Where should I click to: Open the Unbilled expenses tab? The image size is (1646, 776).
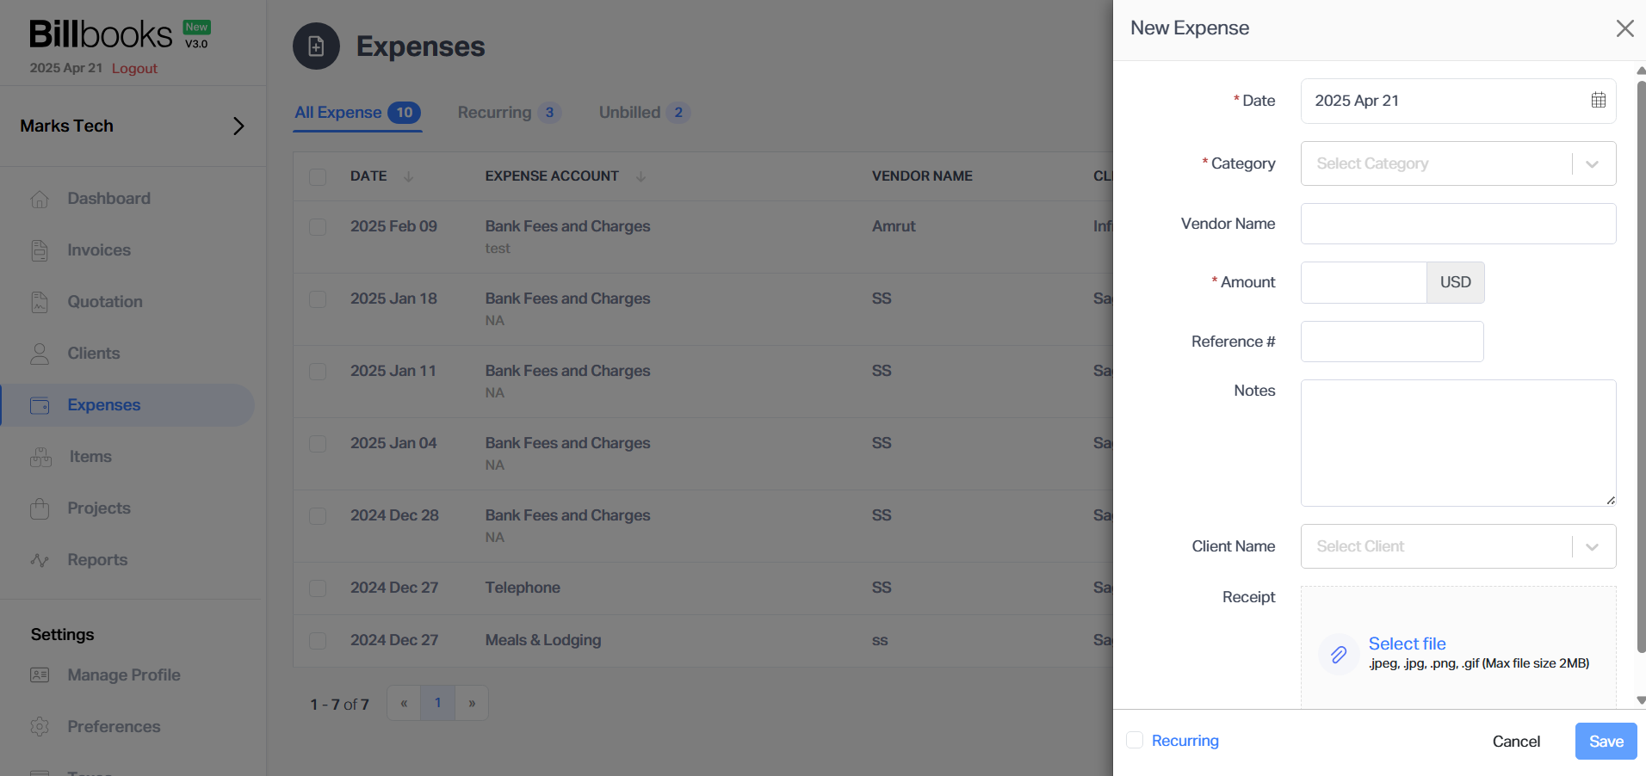pos(630,112)
